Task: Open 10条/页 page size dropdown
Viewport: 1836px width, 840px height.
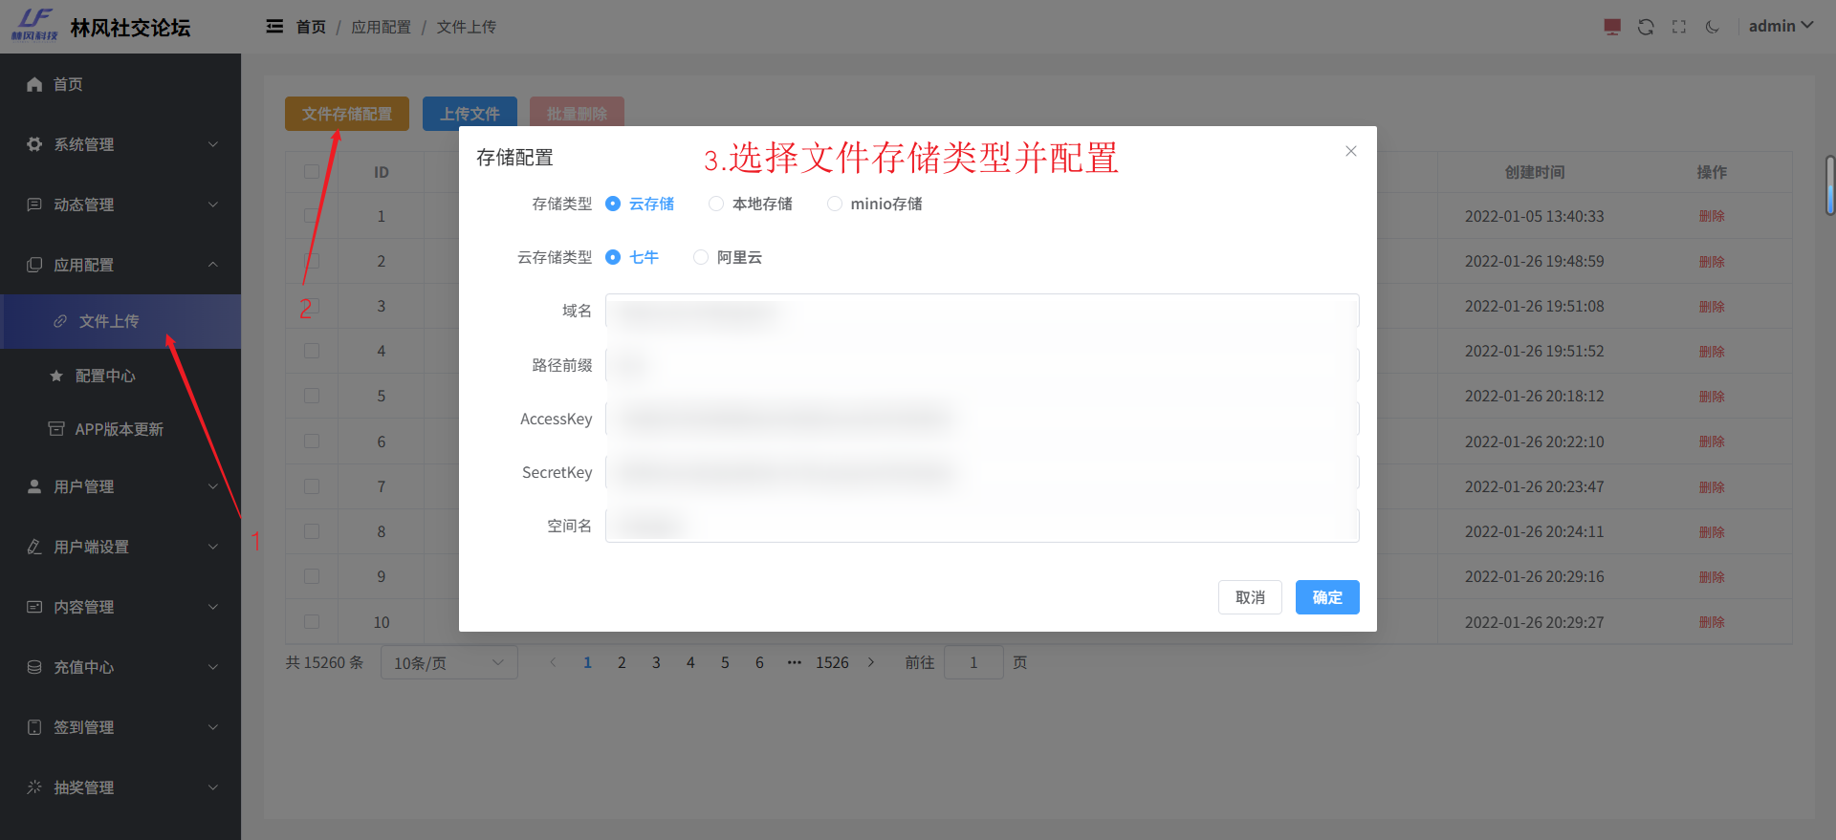Action: pyautogui.click(x=449, y=662)
